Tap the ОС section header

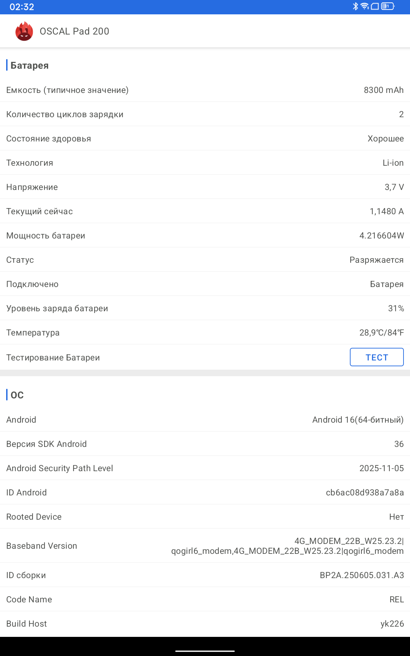click(17, 395)
